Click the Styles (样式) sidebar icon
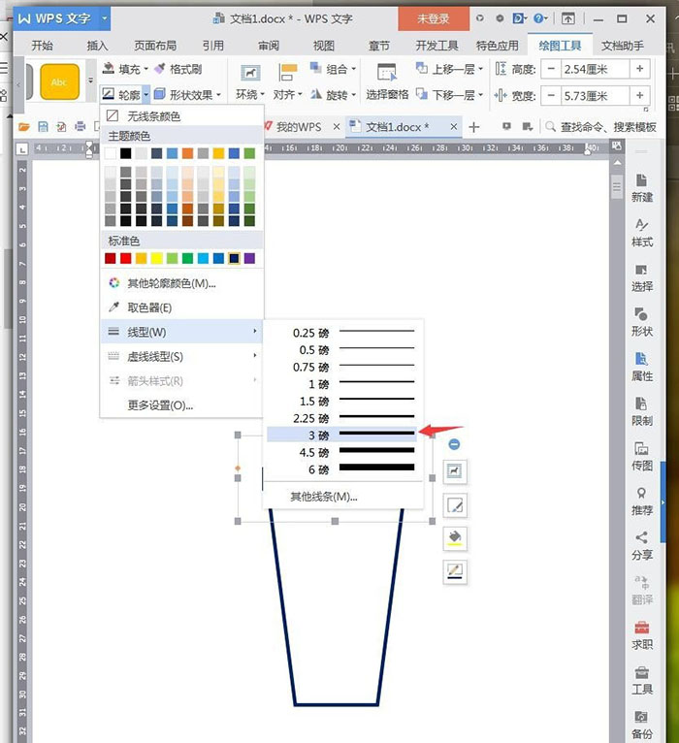 pyautogui.click(x=641, y=231)
